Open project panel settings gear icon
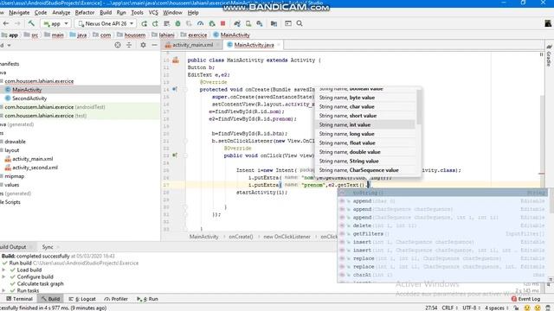The image size is (554, 311). [x=143, y=45]
